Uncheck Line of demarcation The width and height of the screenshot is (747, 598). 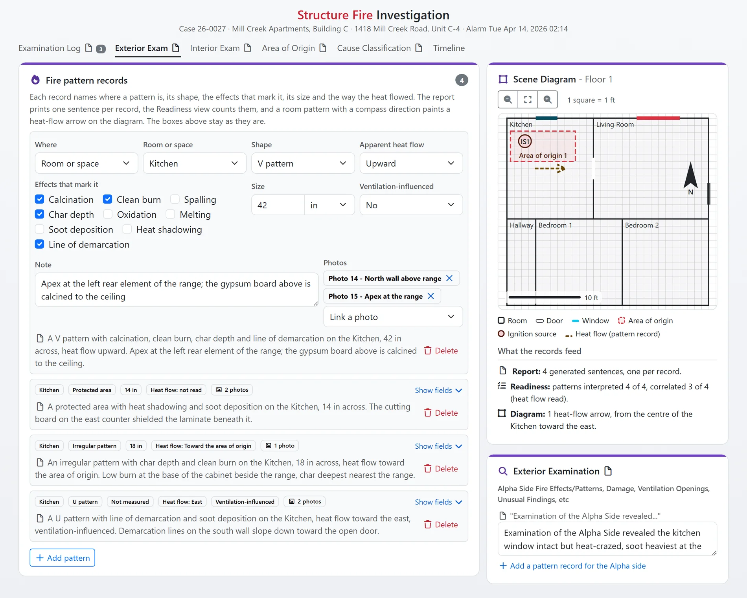(x=39, y=244)
